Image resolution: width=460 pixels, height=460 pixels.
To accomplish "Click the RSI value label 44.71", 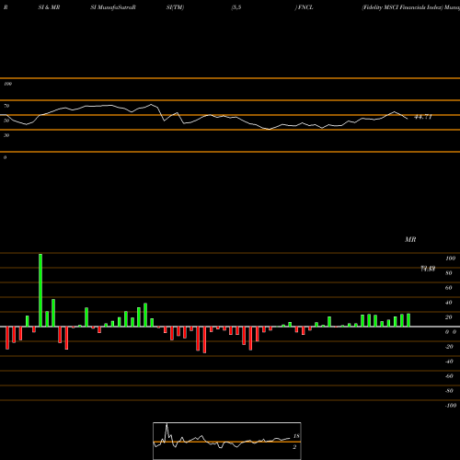I will 423,117.
